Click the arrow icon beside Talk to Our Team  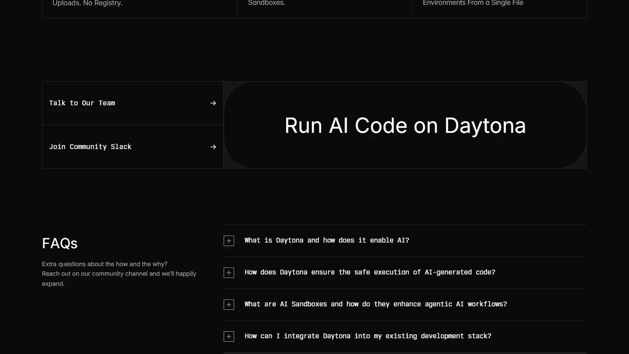[213, 103]
